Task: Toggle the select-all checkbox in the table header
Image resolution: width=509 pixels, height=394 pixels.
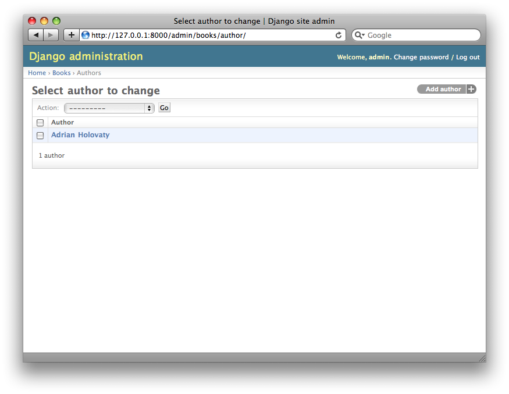Action: point(40,123)
